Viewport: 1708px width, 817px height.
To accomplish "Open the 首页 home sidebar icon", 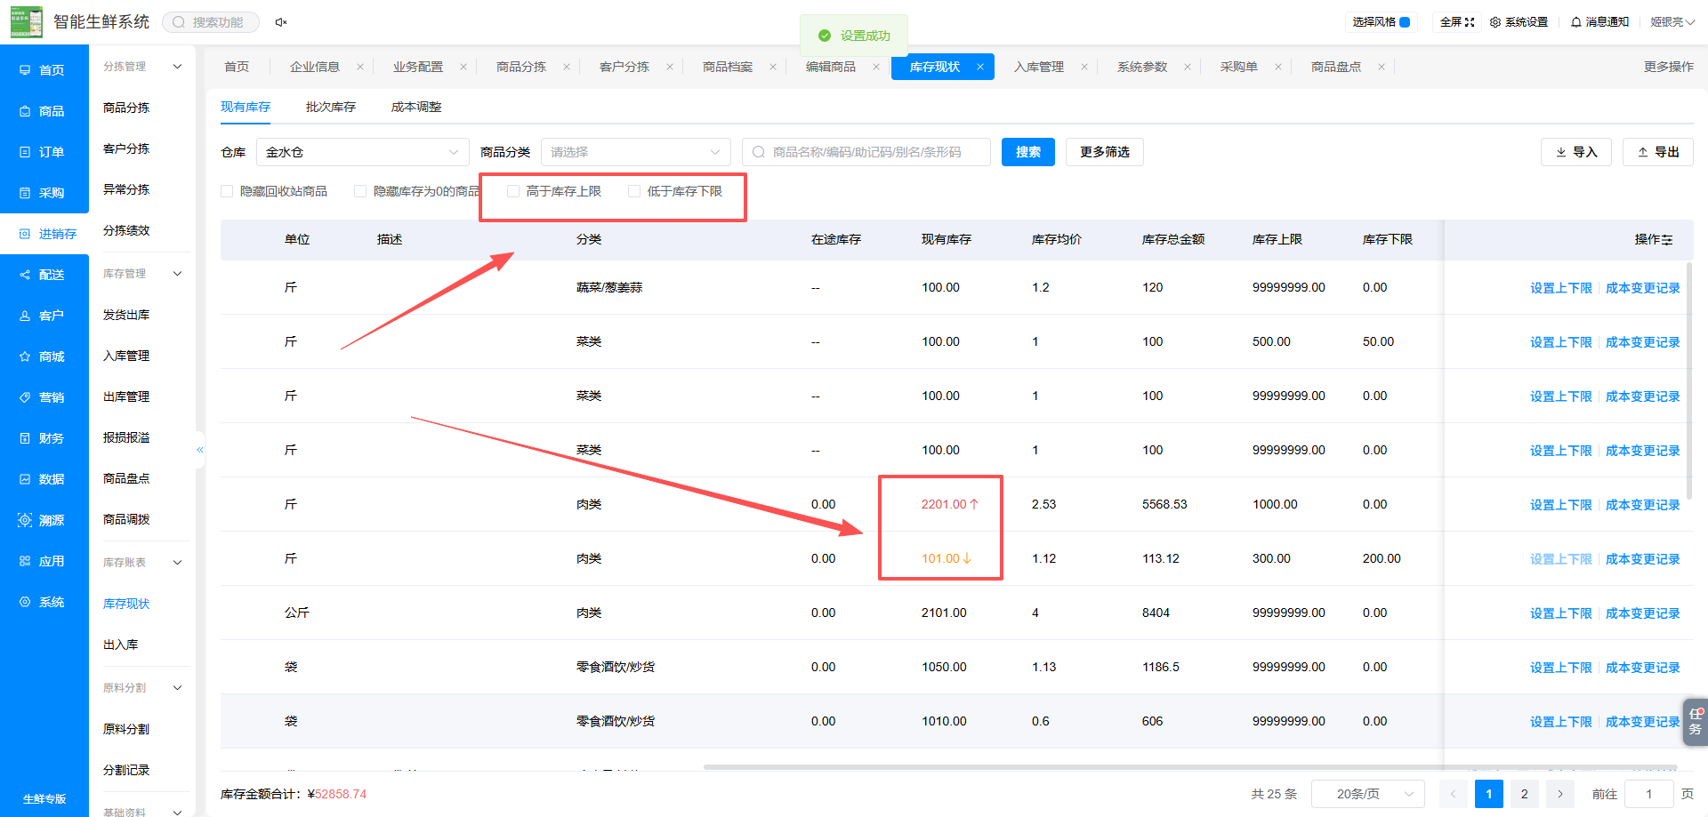I will click(25, 70).
